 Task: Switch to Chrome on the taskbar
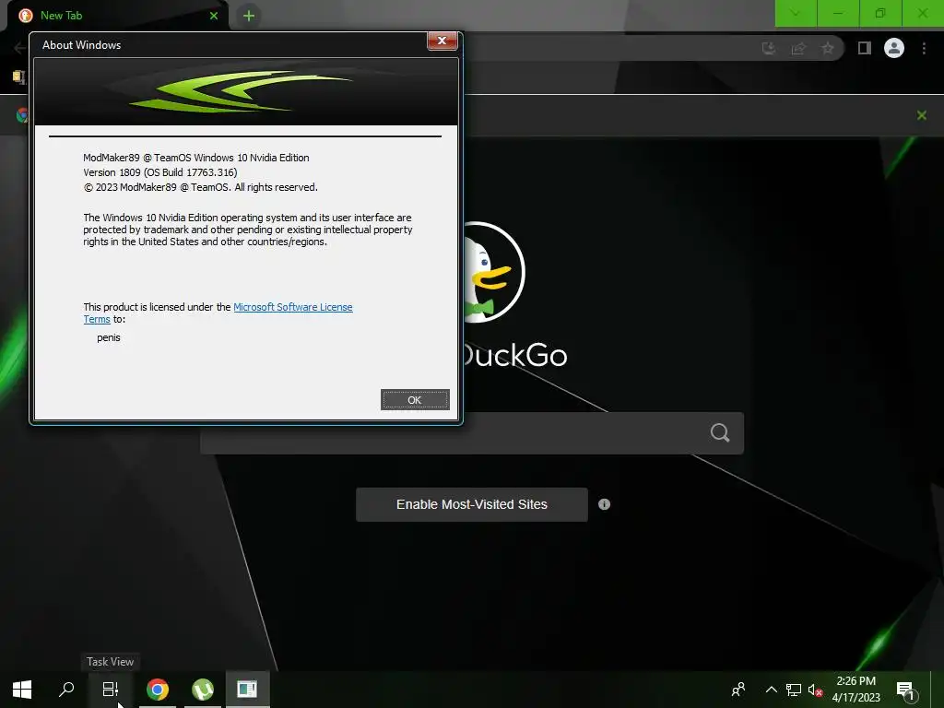(x=157, y=690)
